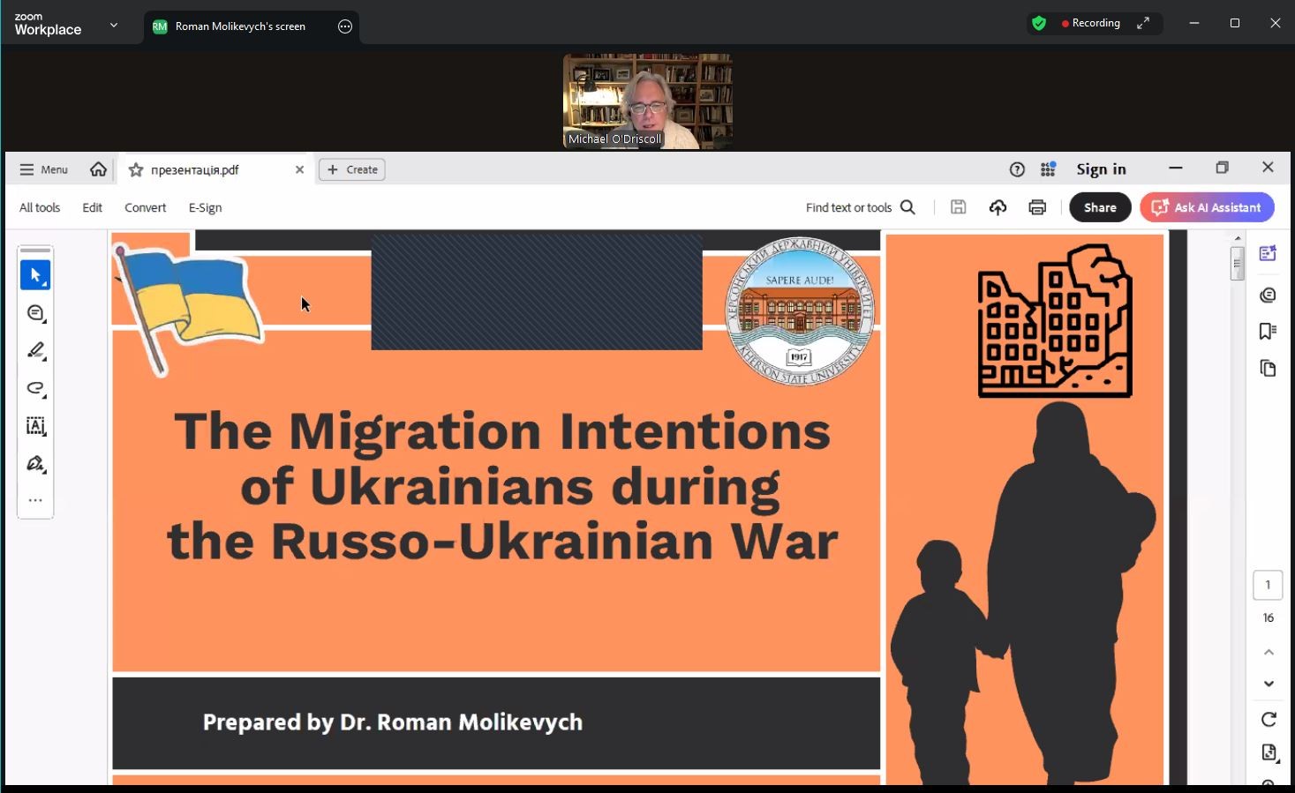Expand the Zoom Workplace dropdown
The width and height of the screenshot is (1295, 793).
click(x=114, y=25)
